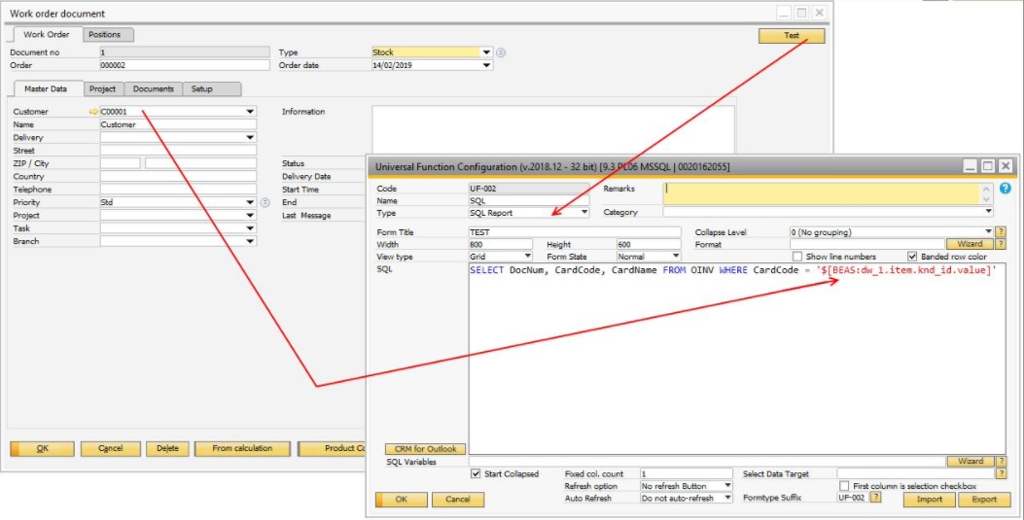Click into the Form Title input field
Screen dimensions: 1024x520
tap(575, 232)
